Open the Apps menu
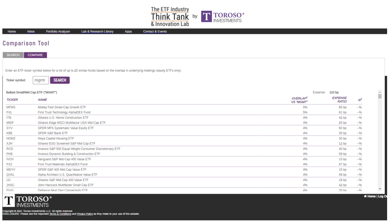The height and width of the screenshot is (222, 389). [128, 32]
